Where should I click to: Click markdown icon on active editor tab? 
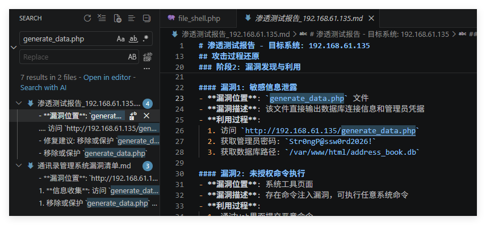tap(248, 18)
